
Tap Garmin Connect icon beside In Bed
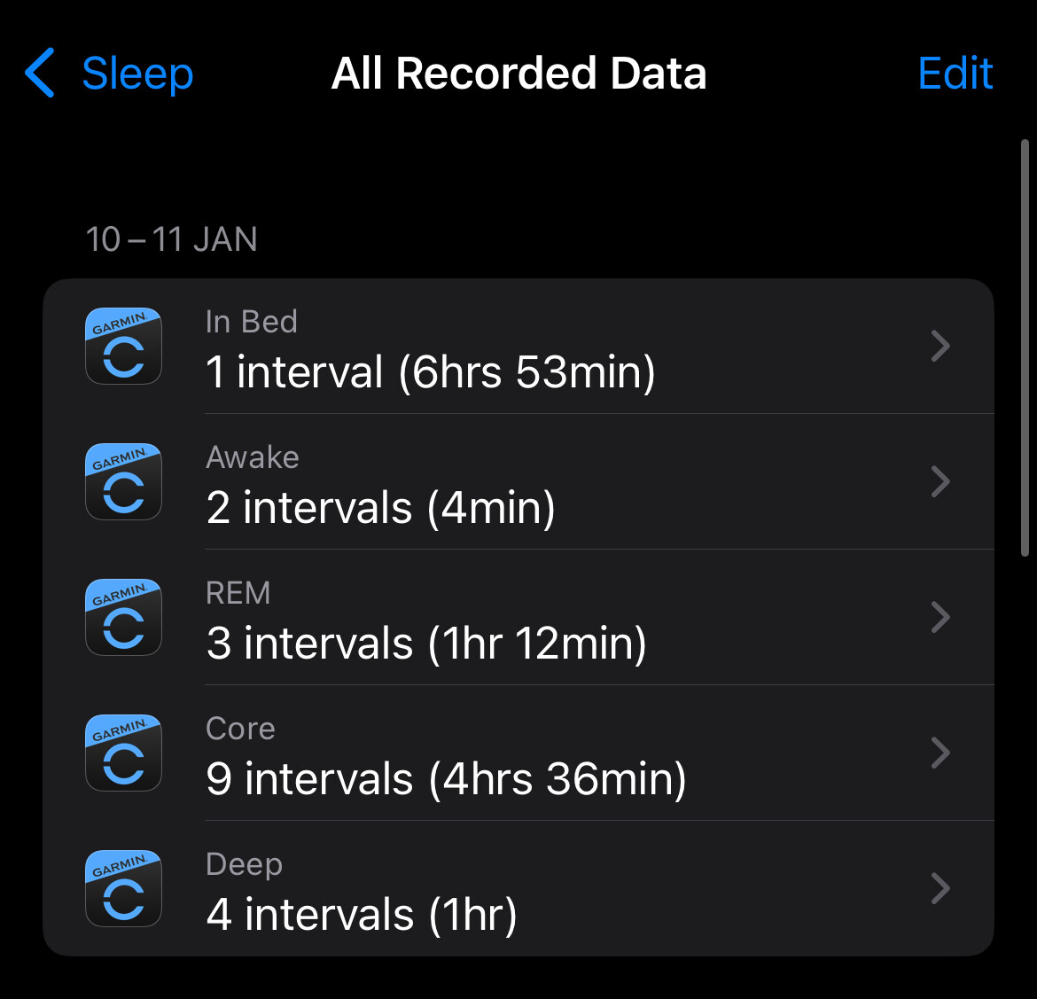123,346
